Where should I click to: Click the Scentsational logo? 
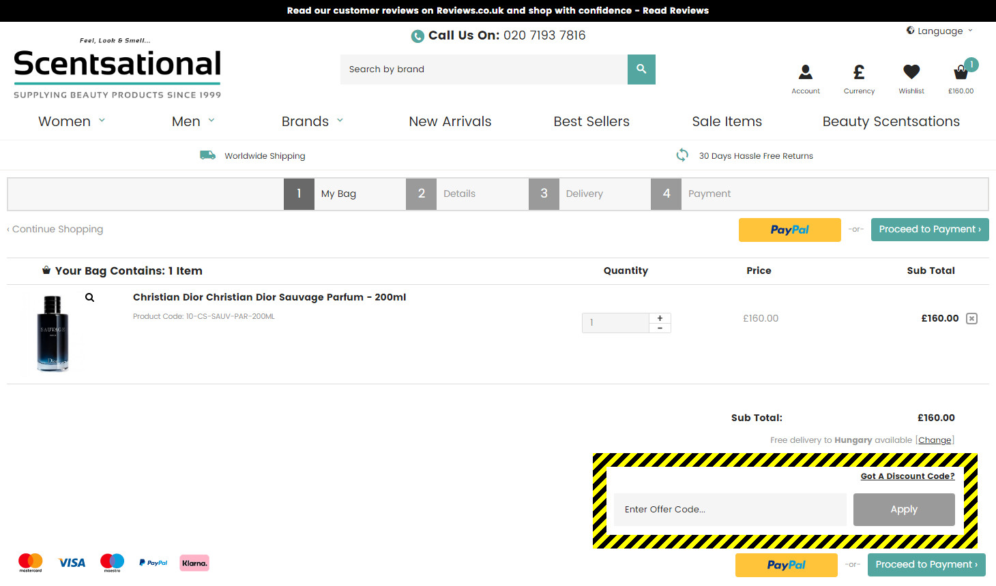(117, 68)
